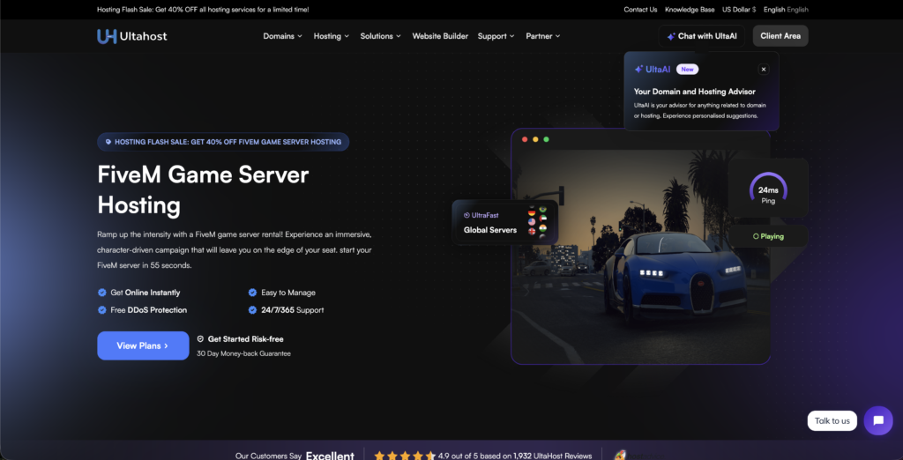Screen dimensions: 903x460
Task: Click the New badge next to UltaAI
Action: coord(687,69)
